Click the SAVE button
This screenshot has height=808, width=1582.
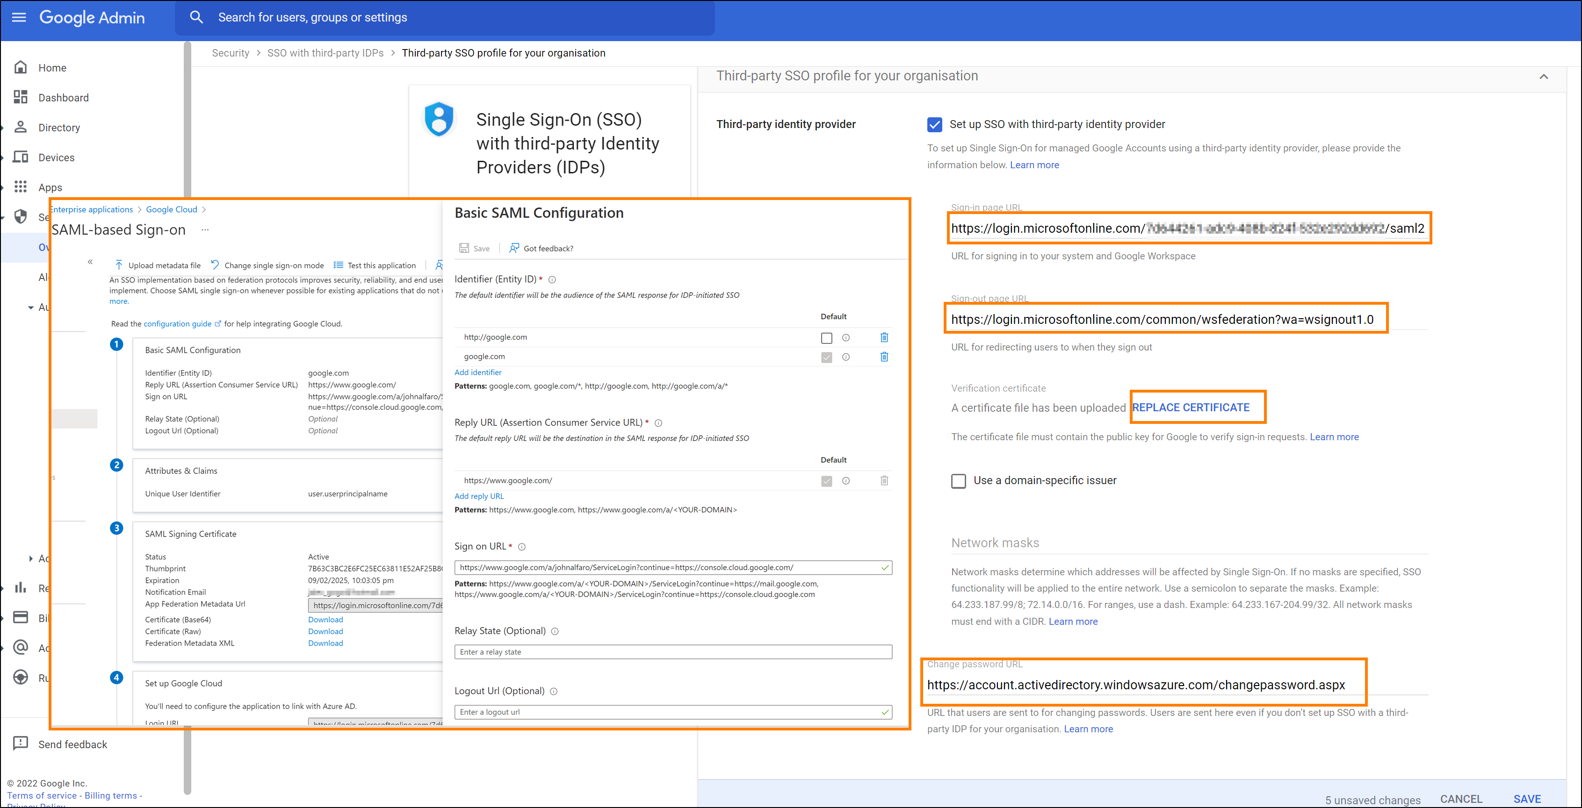pyautogui.click(x=1527, y=799)
